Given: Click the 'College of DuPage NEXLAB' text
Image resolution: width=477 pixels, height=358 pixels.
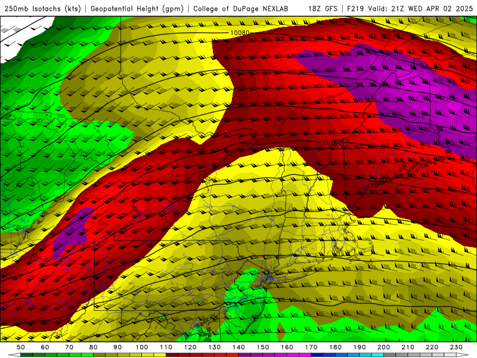Looking at the screenshot, I should (241, 8).
